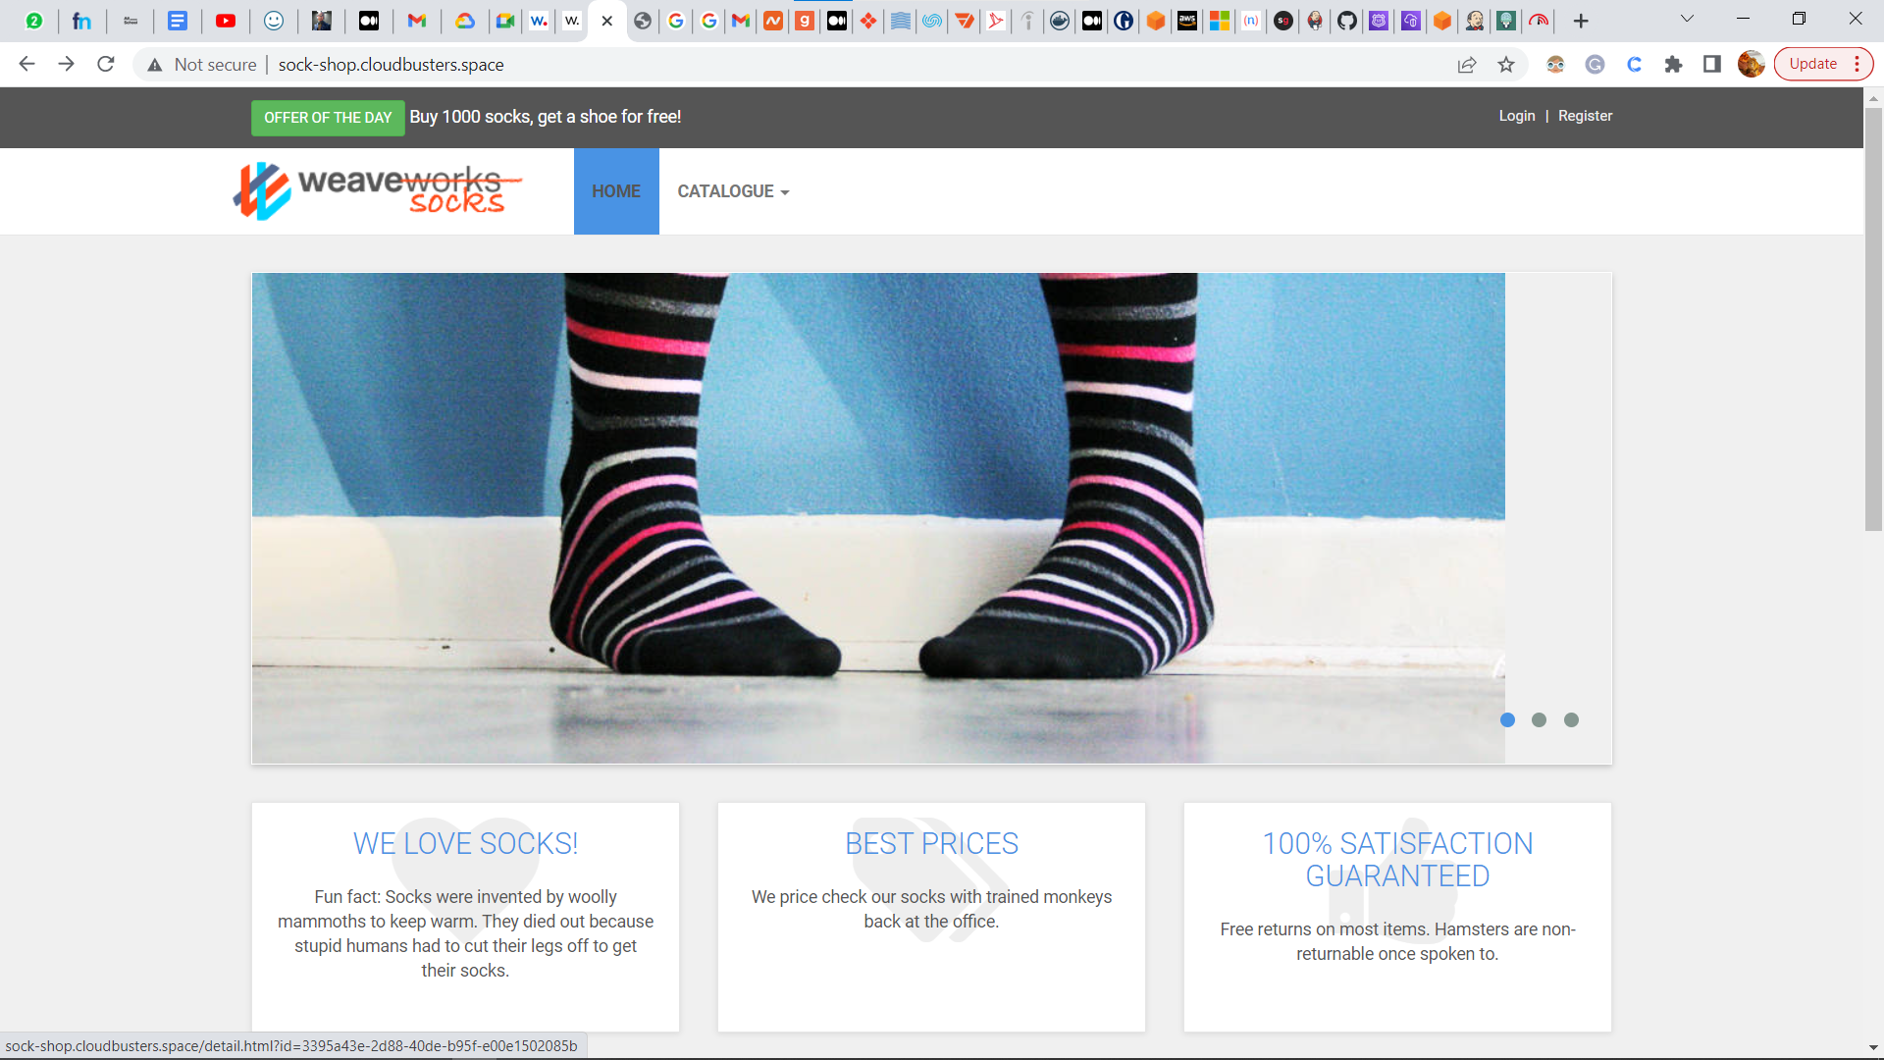Viewport: 1884px width, 1060px height.
Task: Click the striped socks carousel image
Action: (x=878, y=518)
